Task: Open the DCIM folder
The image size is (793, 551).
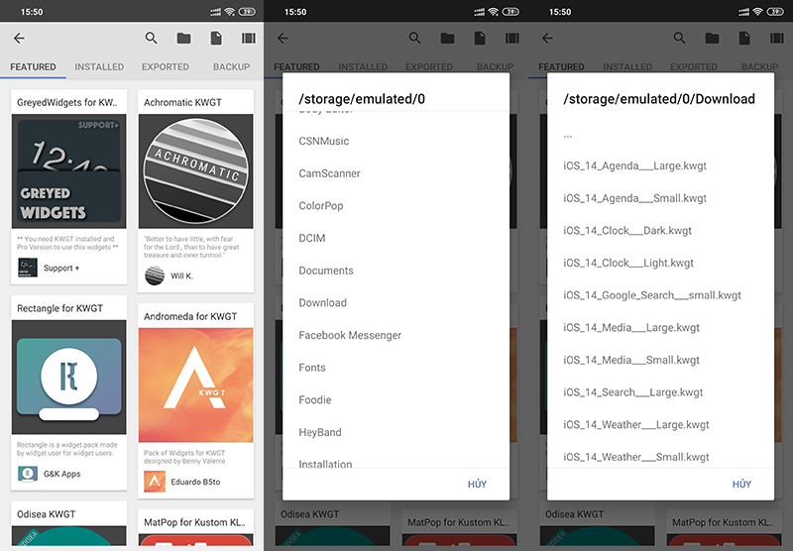Action: coord(396,238)
